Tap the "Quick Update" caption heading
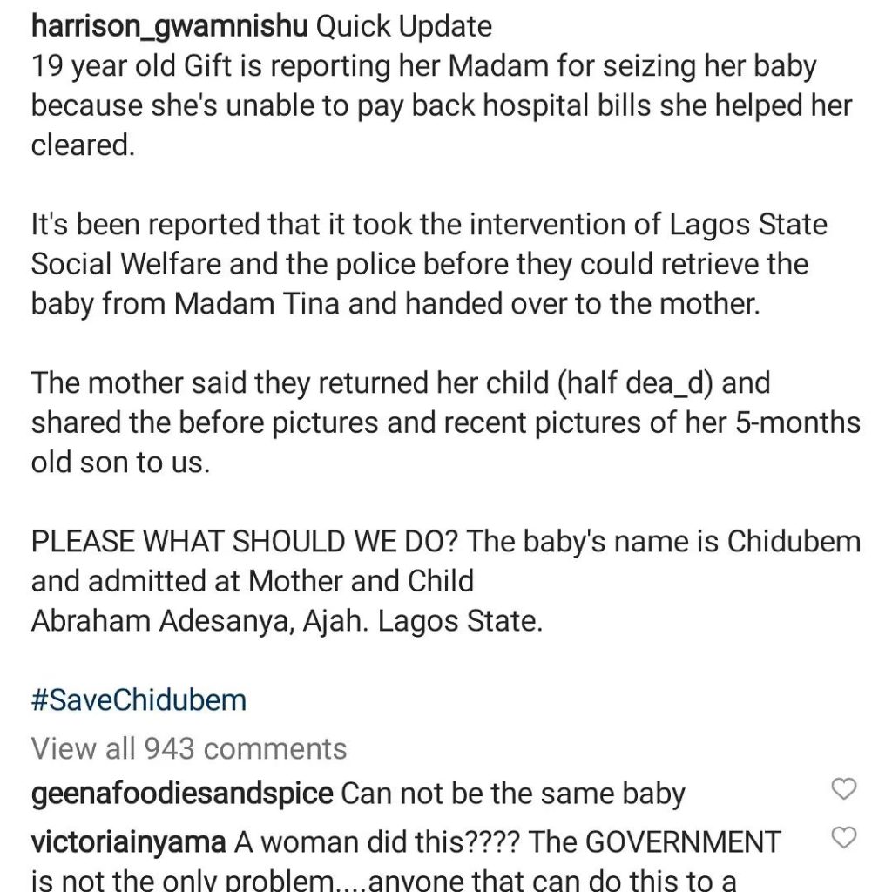The image size is (892, 892). [x=403, y=27]
